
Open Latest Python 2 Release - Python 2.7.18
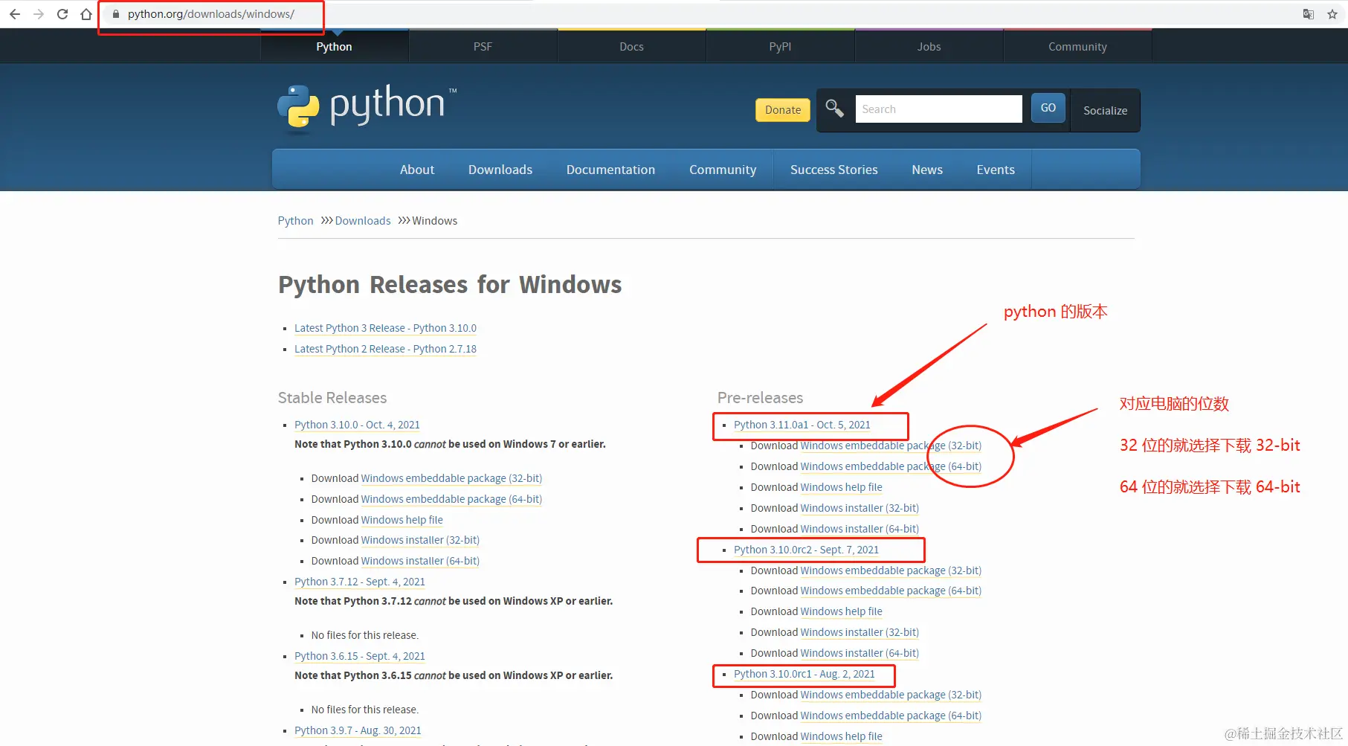[385, 349]
